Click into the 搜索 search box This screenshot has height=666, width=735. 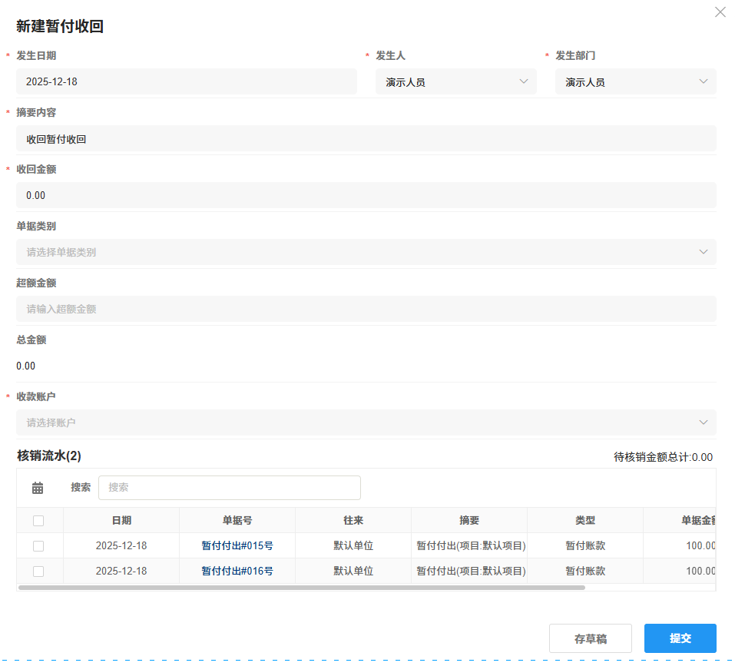coord(229,487)
